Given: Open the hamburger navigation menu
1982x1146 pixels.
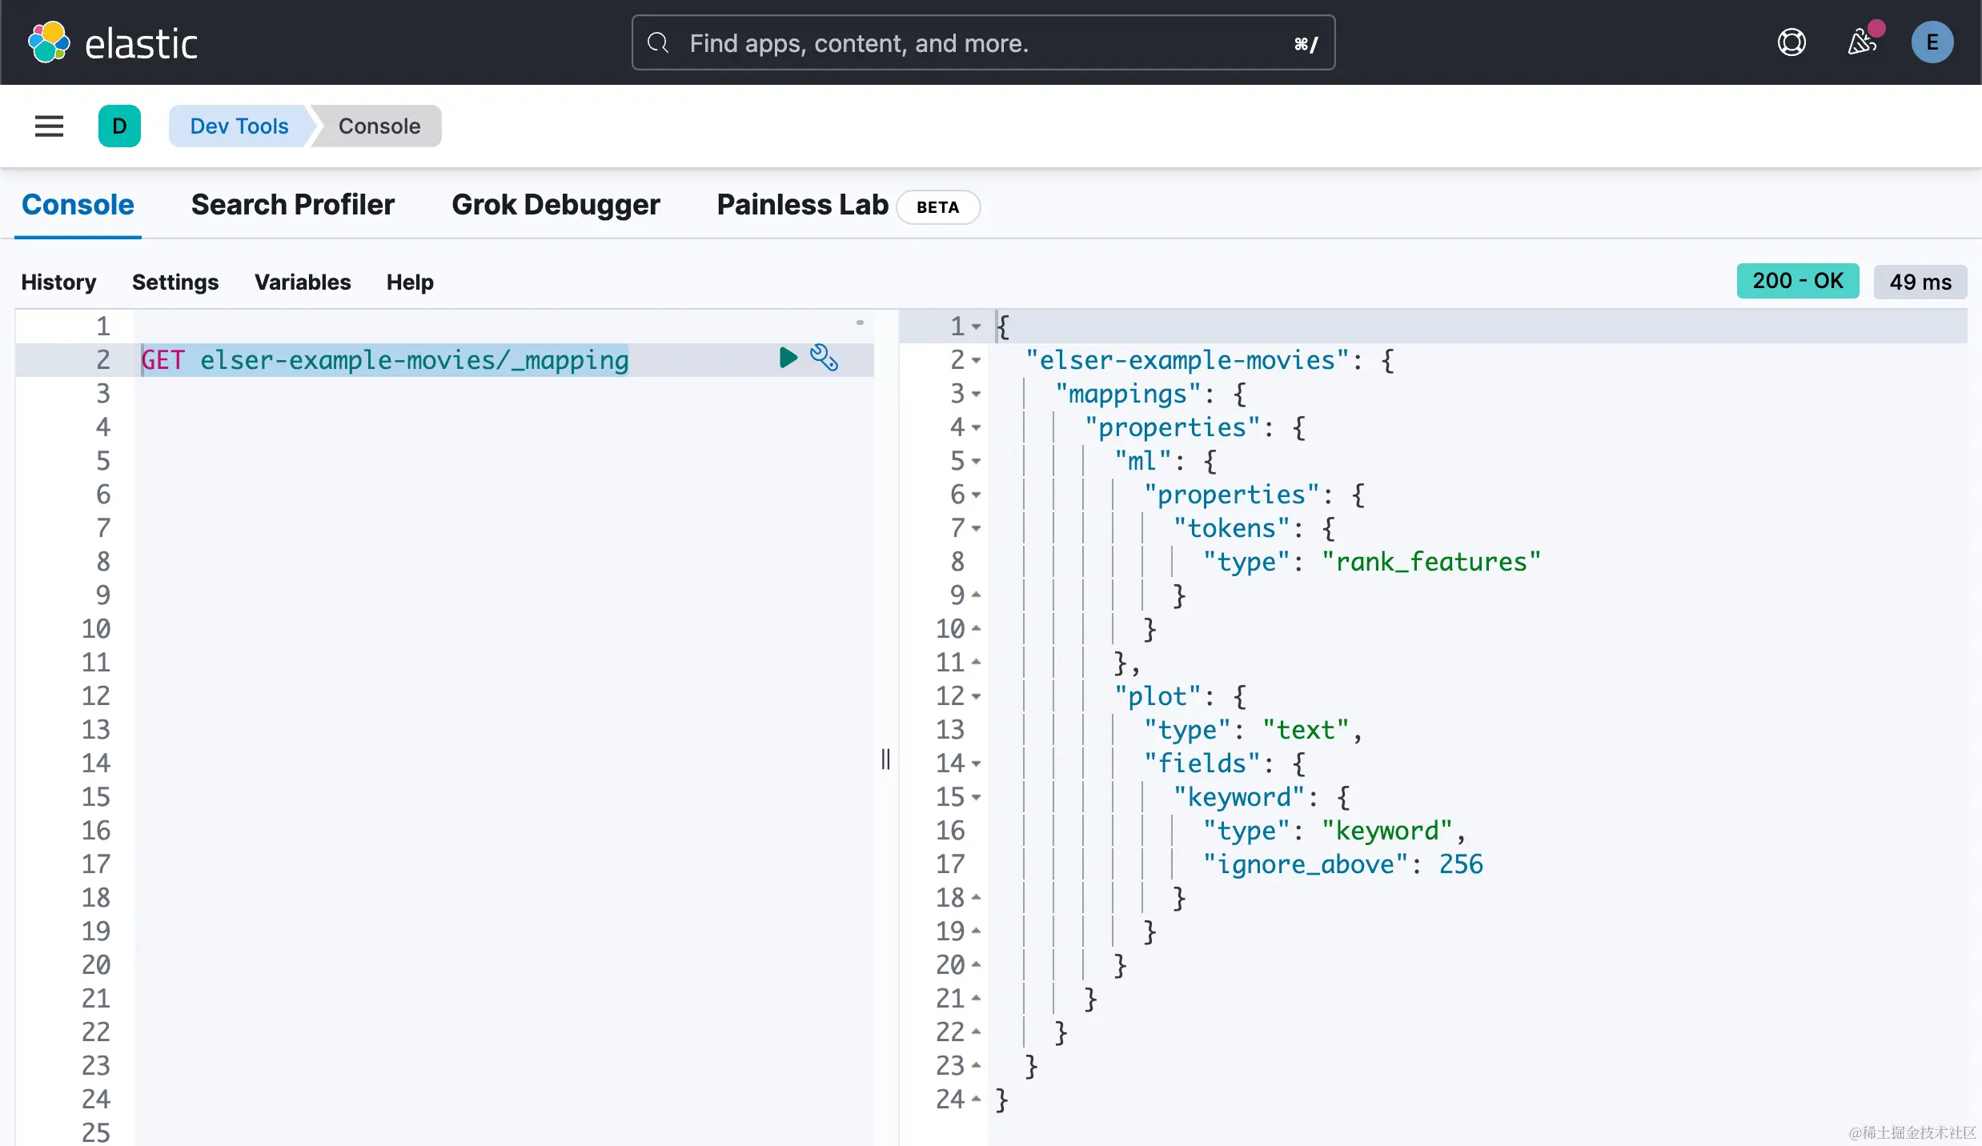Looking at the screenshot, I should click(x=49, y=126).
